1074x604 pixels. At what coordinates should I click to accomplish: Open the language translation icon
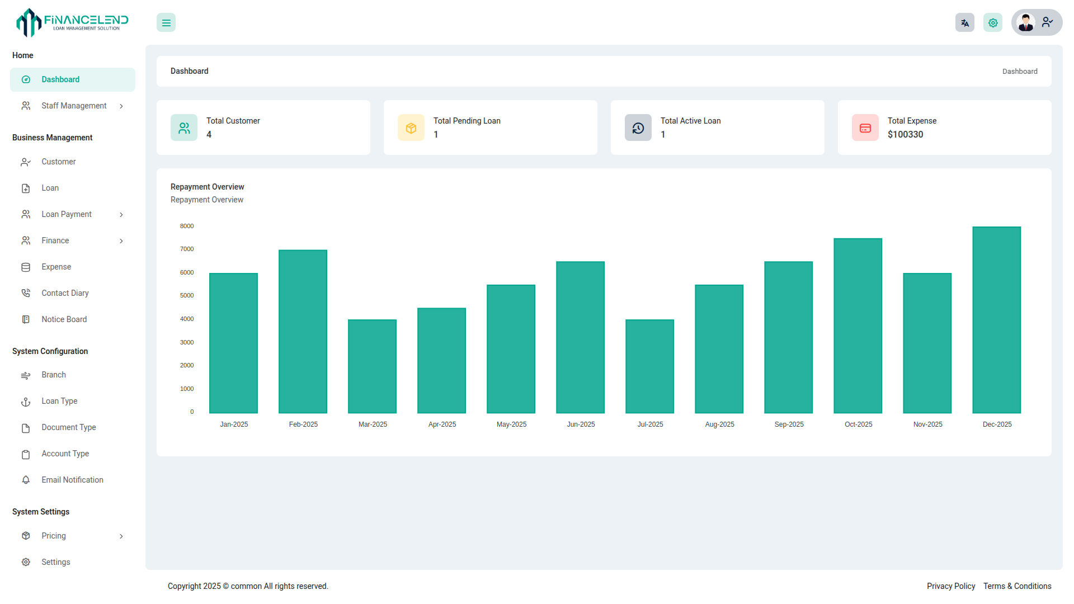coord(965,23)
